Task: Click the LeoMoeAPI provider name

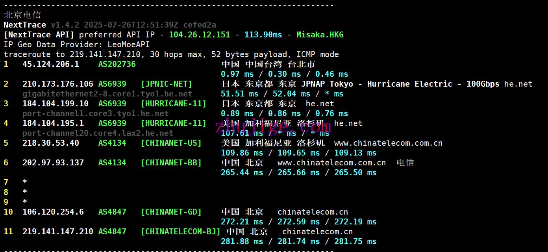Action: (x=128, y=44)
